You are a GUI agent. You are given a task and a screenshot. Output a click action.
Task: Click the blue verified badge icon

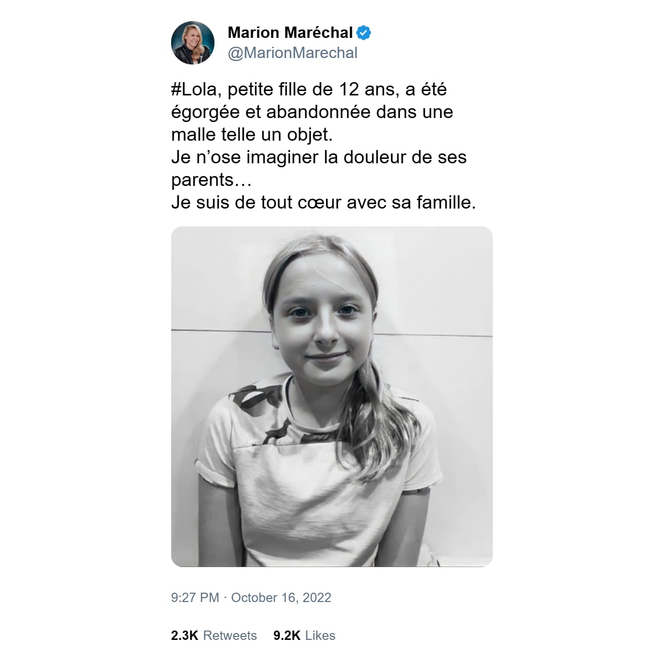pos(363,33)
